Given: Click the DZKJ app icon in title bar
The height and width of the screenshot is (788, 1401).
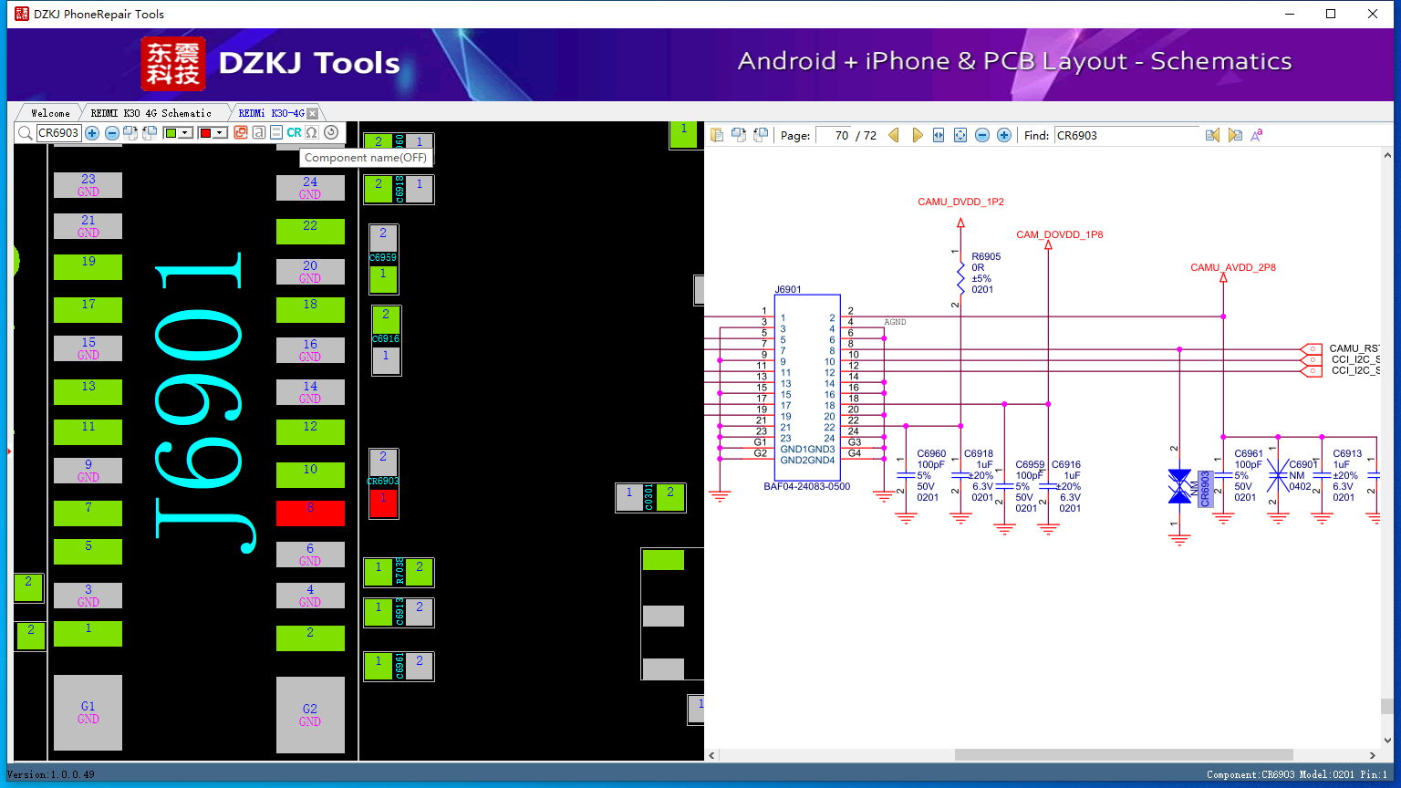Looking at the screenshot, I should pos(22,14).
